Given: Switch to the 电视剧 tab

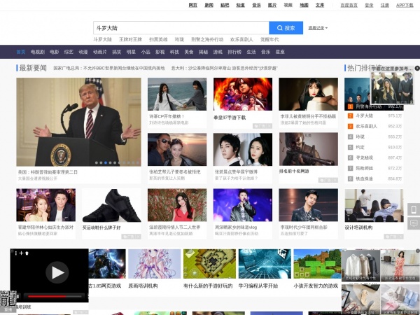Looking at the screenshot, I should pyautogui.click(x=38, y=52).
